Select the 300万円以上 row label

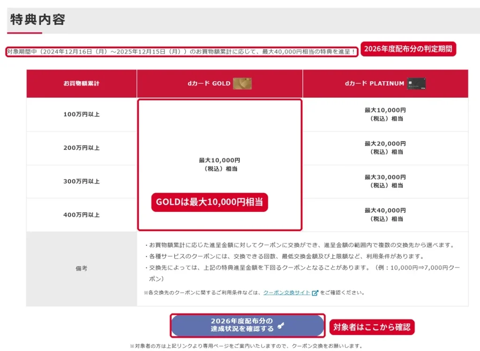[82, 181]
